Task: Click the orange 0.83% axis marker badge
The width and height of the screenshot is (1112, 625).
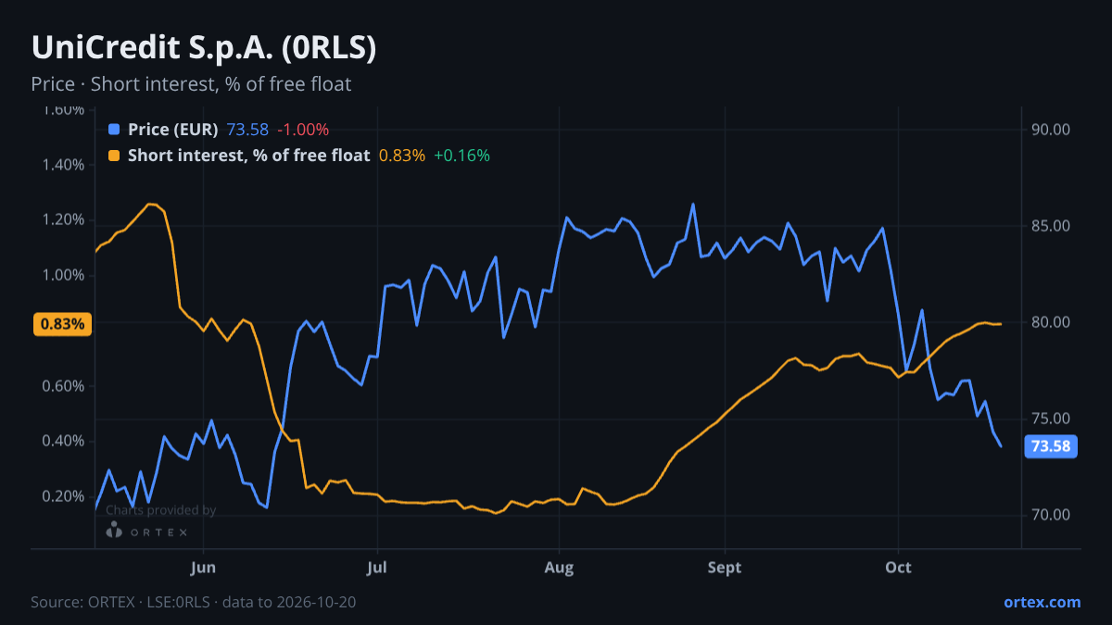Action: pyautogui.click(x=63, y=324)
